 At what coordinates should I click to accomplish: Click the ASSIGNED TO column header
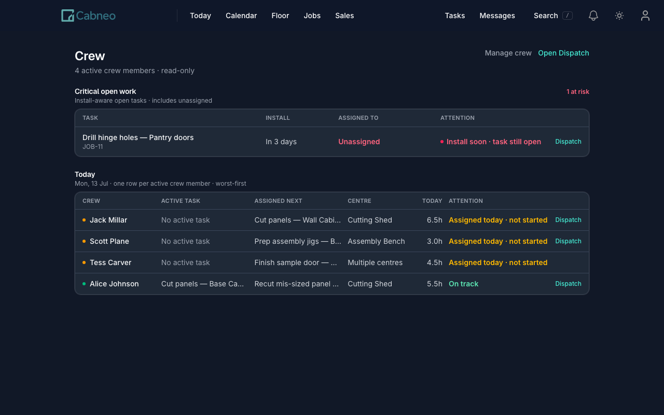click(x=358, y=118)
